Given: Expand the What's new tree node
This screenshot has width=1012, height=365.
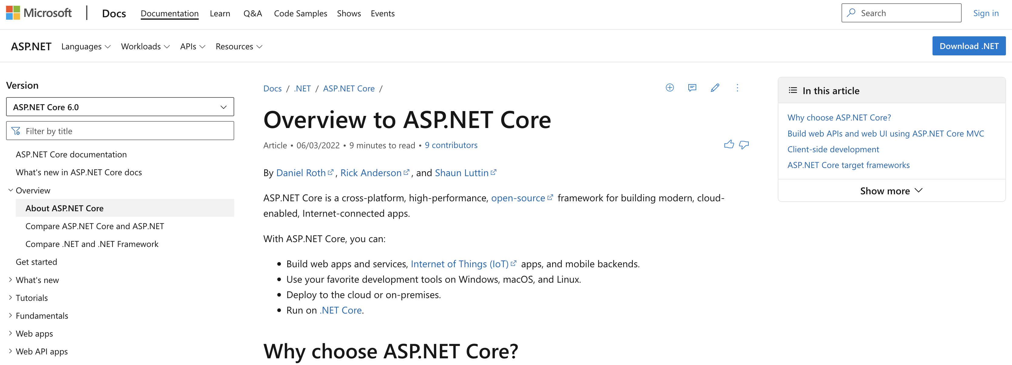Looking at the screenshot, I should coord(11,280).
